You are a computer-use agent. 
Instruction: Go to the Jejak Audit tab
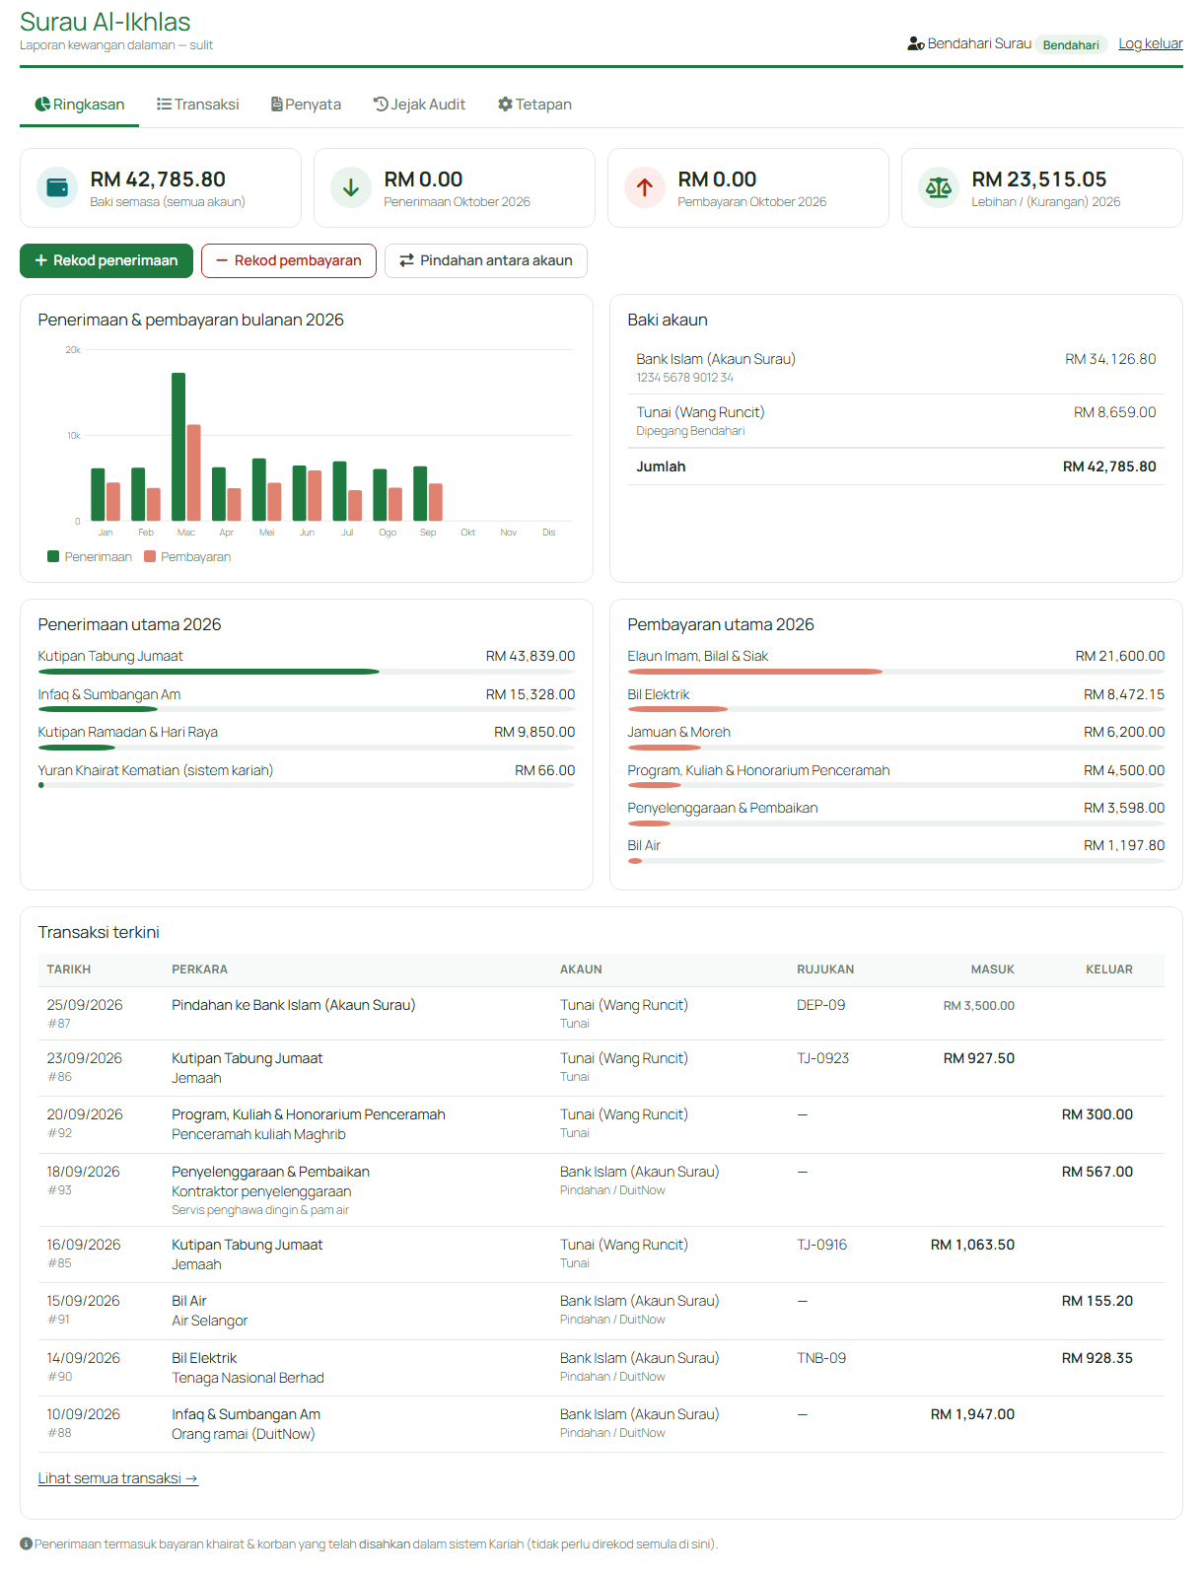[419, 105]
